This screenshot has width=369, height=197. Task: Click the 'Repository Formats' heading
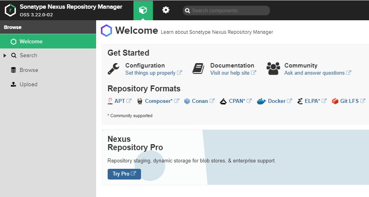tap(144, 89)
